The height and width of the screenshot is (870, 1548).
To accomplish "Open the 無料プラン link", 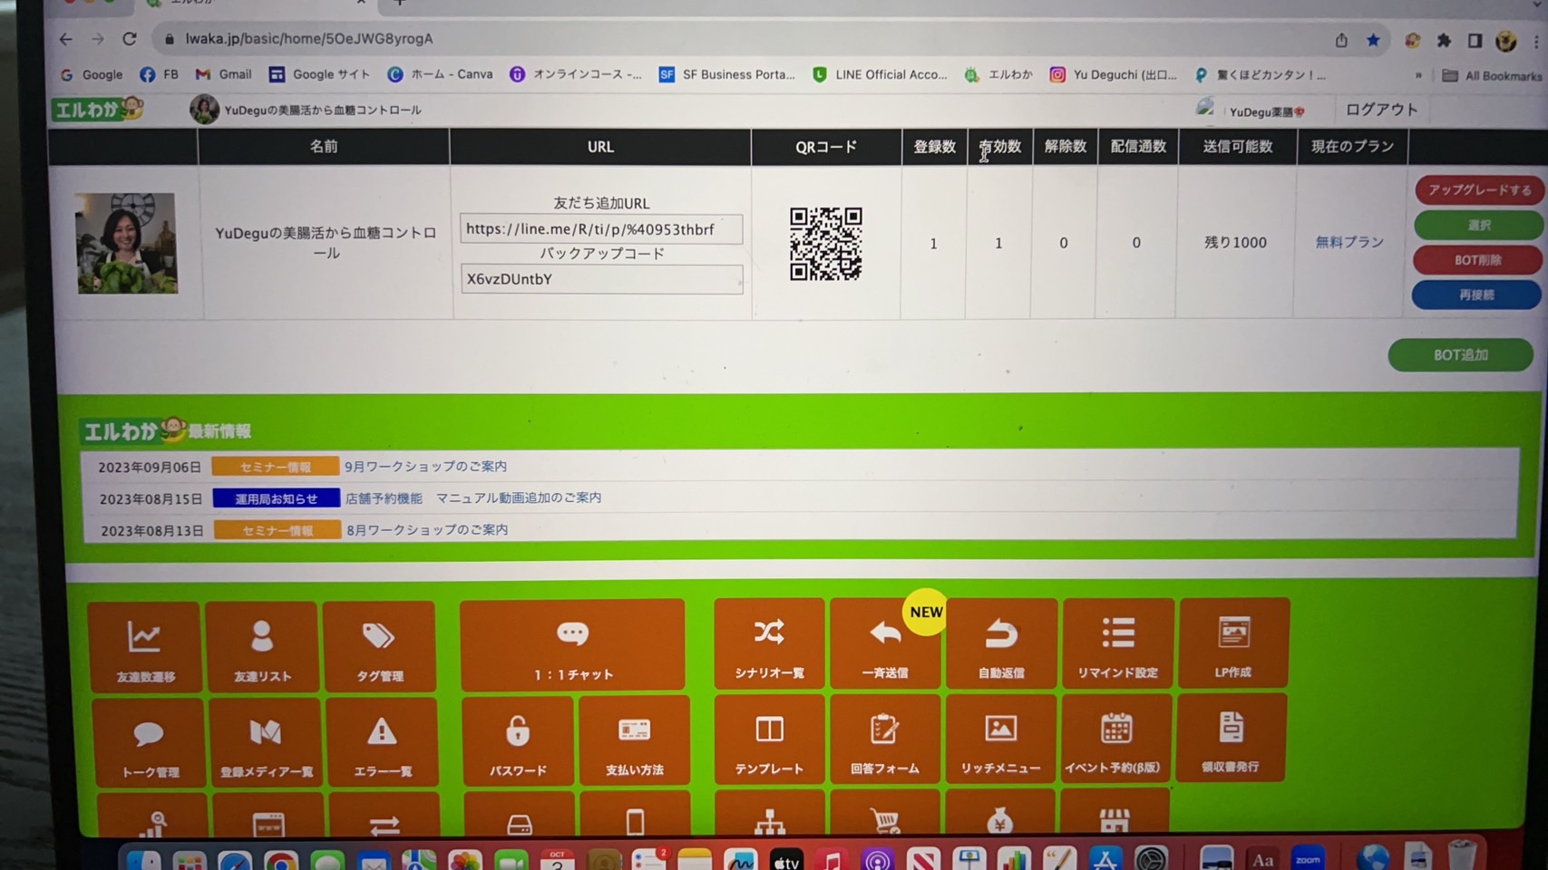I will click(1349, 242).
